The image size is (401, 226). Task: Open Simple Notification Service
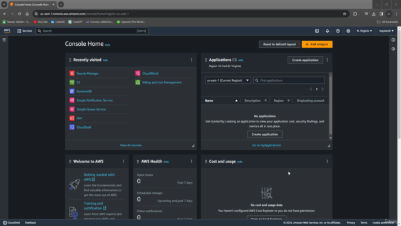95,100
